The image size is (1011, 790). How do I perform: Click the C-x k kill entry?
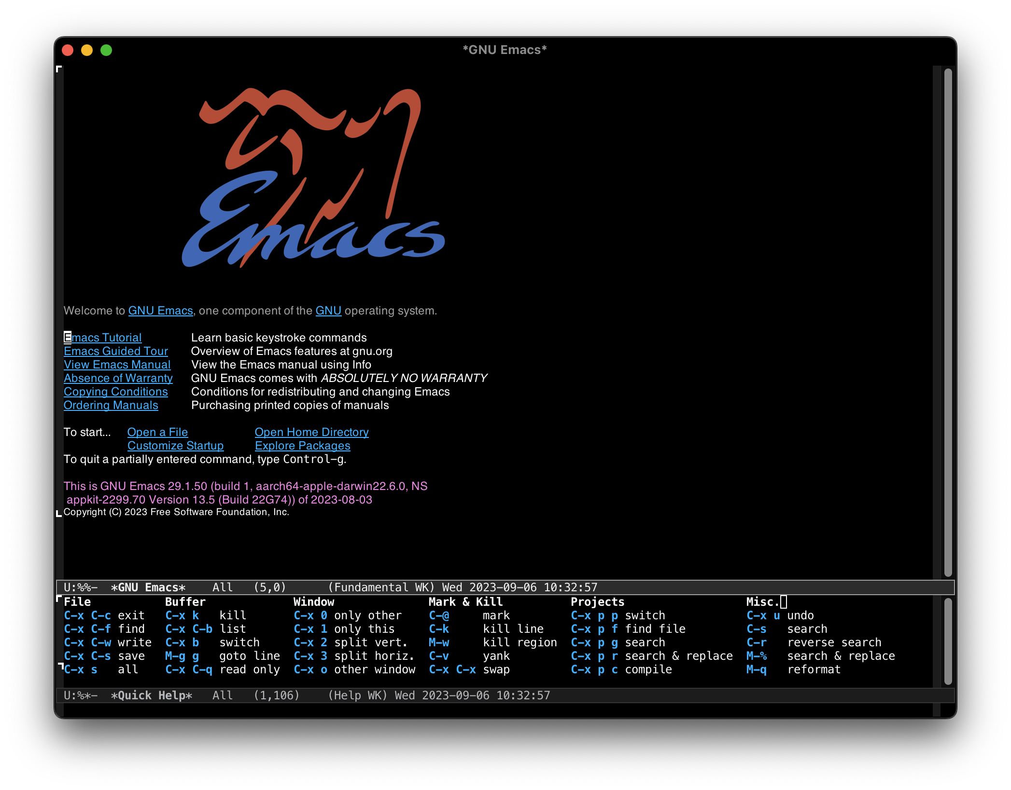coord(206,615)
